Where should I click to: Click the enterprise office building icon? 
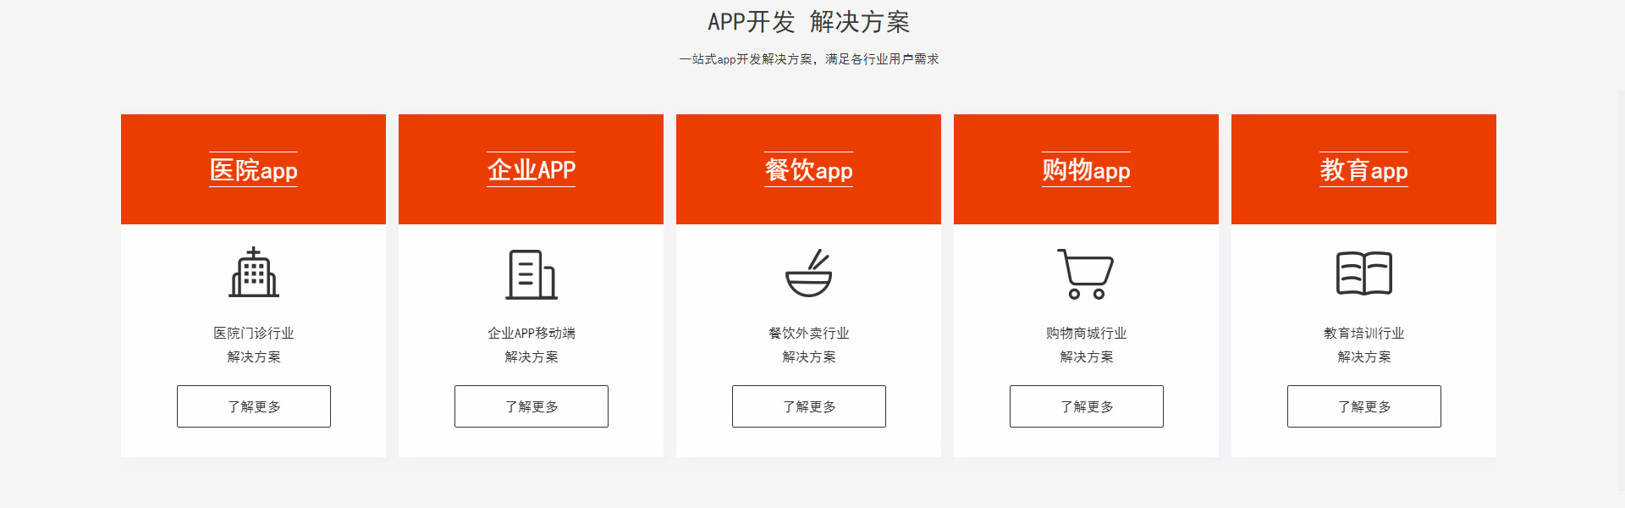point(532,274)
